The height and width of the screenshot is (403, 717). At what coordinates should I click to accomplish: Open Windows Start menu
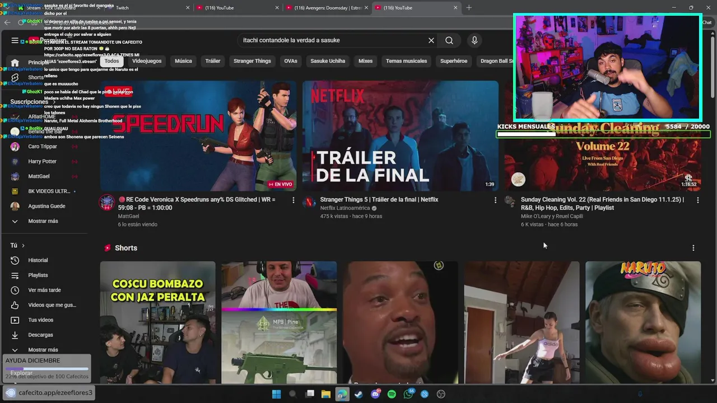click(276, 394)
